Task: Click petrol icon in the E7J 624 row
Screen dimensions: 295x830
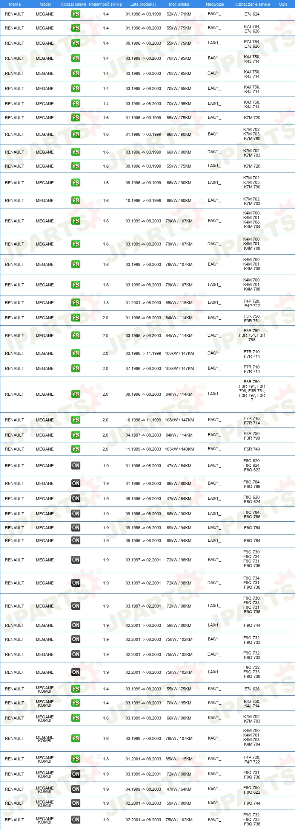Action: [75, 14]
